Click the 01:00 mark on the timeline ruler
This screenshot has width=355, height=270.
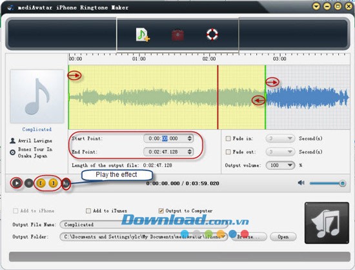point(139,58)
